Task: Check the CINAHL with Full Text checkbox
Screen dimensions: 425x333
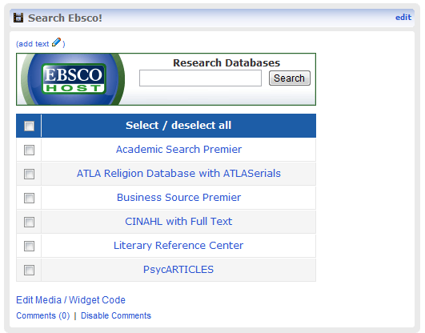Action: point(29,222)
